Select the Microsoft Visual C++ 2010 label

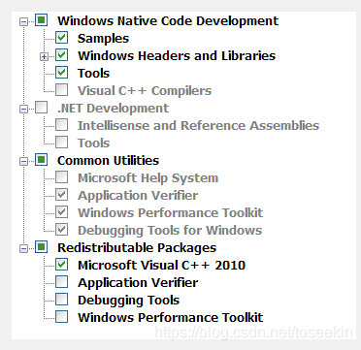click(162, 266)
